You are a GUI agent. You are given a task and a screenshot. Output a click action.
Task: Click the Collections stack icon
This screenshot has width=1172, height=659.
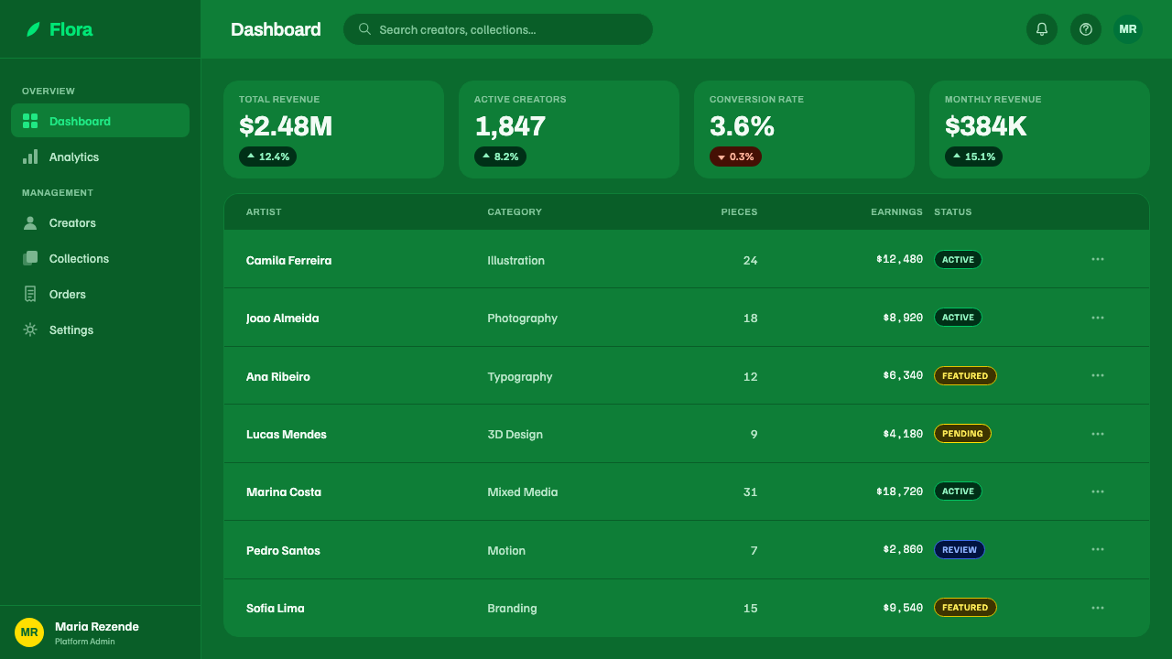point(30,258)
